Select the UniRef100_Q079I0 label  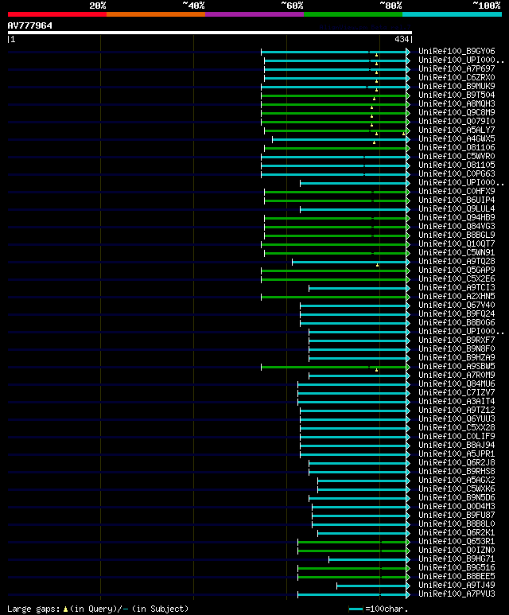[x=457, y=122]
